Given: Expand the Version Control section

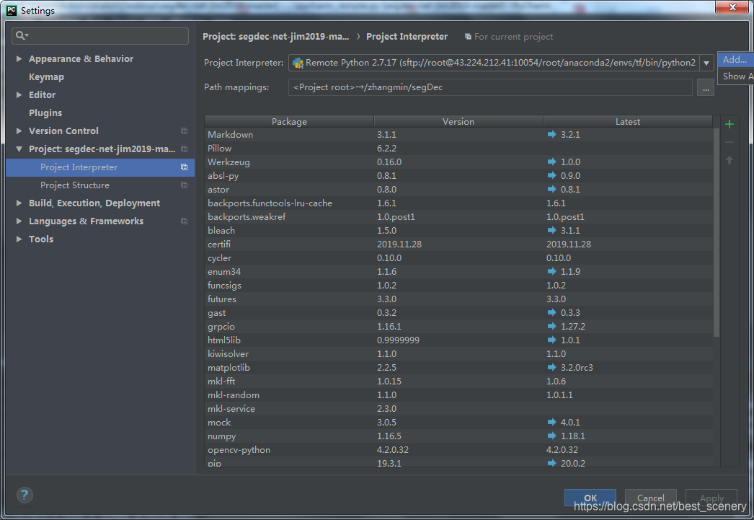Looking at the screenshot, I should [19, 131].
